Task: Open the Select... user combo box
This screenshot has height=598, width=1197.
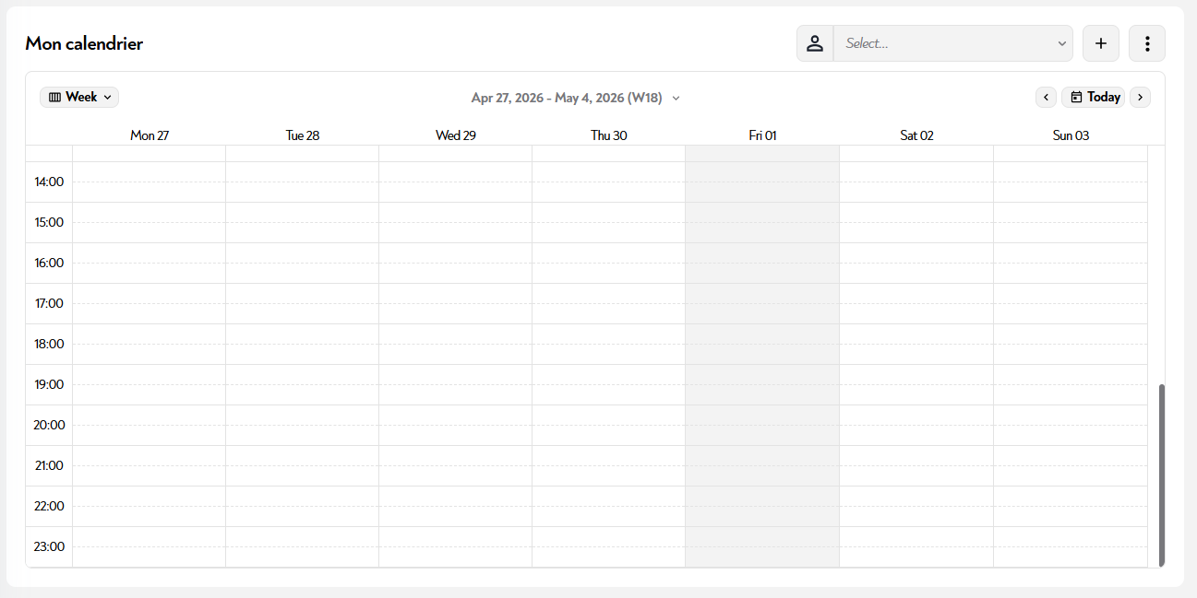Action: click(952, 43)
